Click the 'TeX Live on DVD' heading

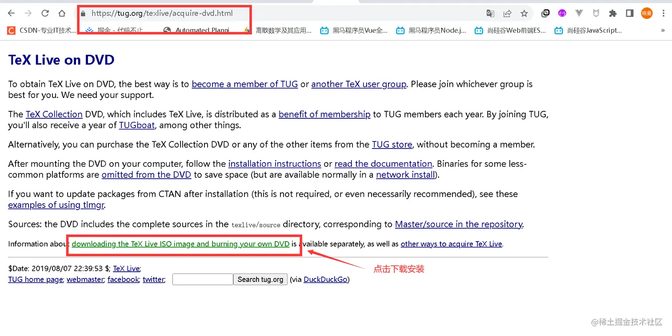(x=61, y=60)
